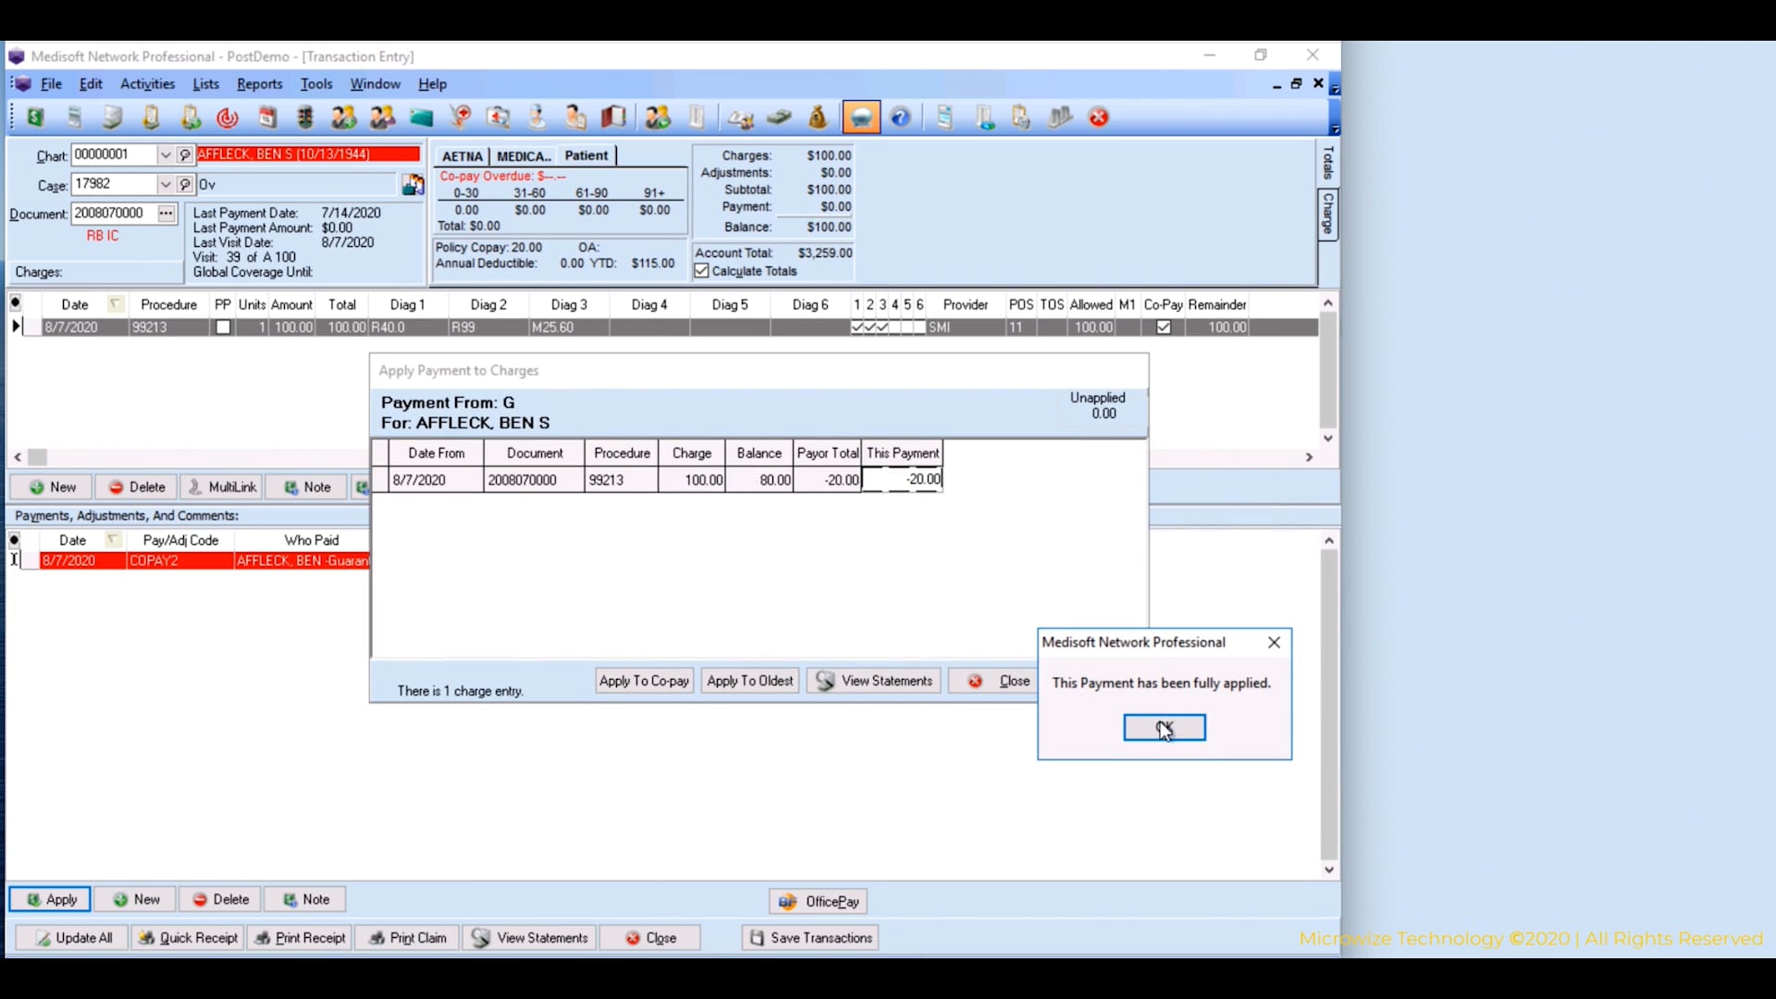
Task: Open the Appointment Book calendar icon
Action: click(268, 117)
